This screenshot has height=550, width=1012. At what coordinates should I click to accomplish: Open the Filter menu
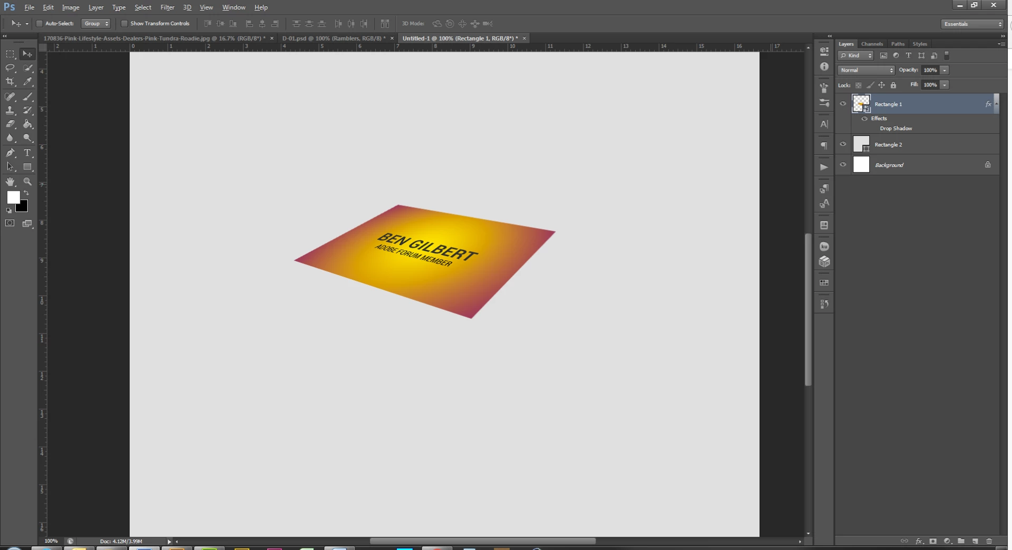click(x=167, y=7)
